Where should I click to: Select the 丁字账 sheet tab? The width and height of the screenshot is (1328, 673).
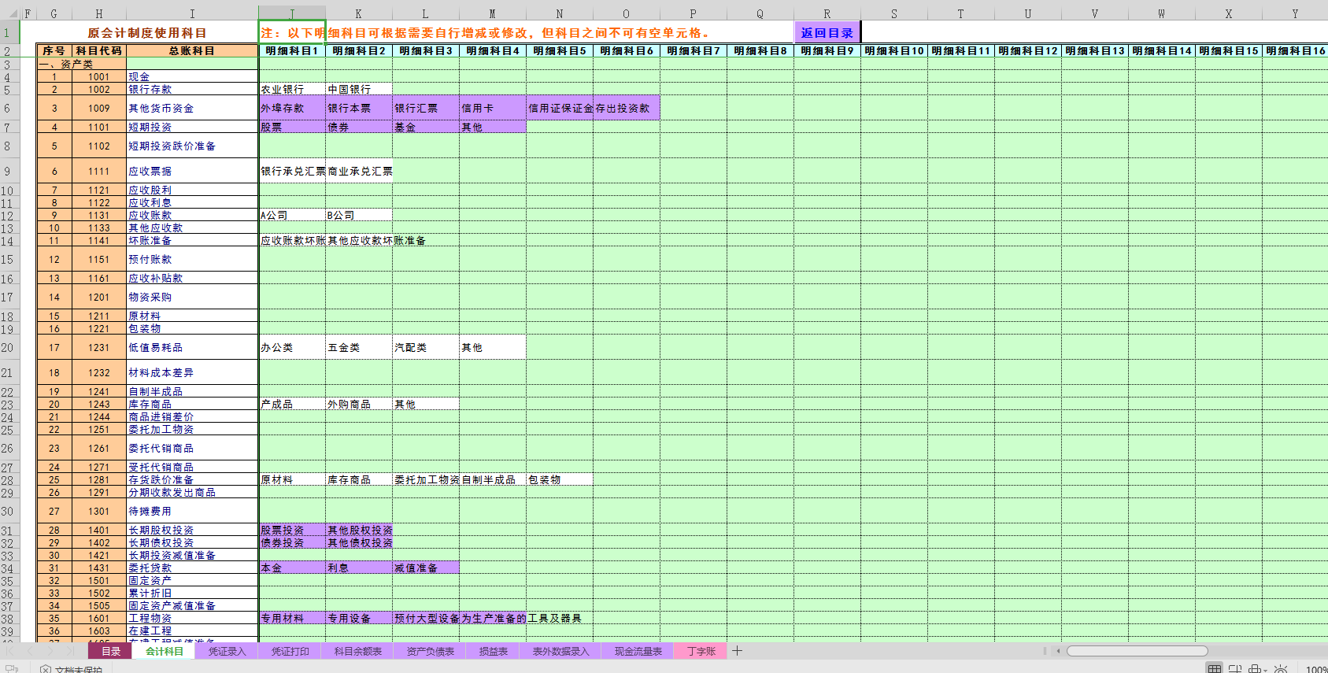point(701,651)
